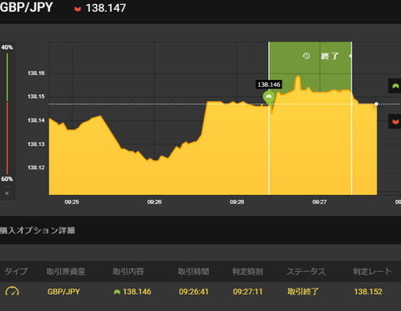This screenshot has width=401, height=311.
Task: Click the green entry marker pin on chart
Action: 269,98
